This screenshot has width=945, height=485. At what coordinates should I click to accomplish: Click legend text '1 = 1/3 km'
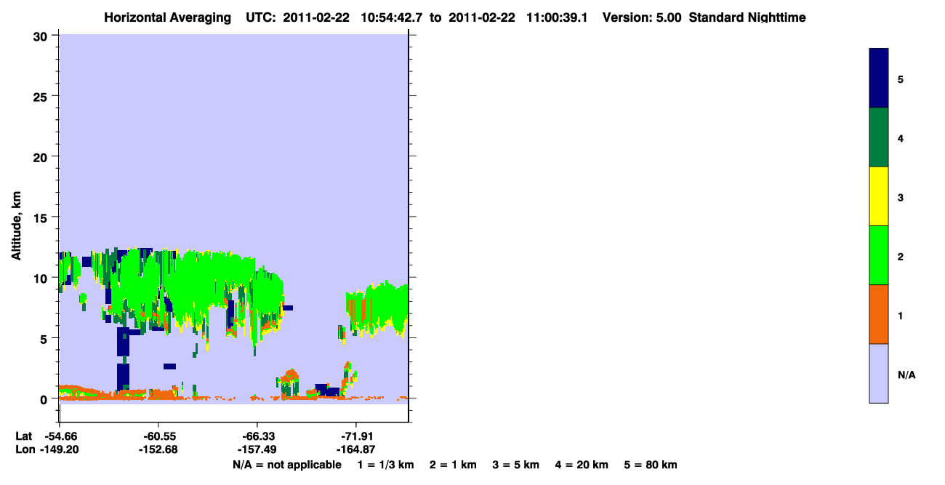coord(385,465)
